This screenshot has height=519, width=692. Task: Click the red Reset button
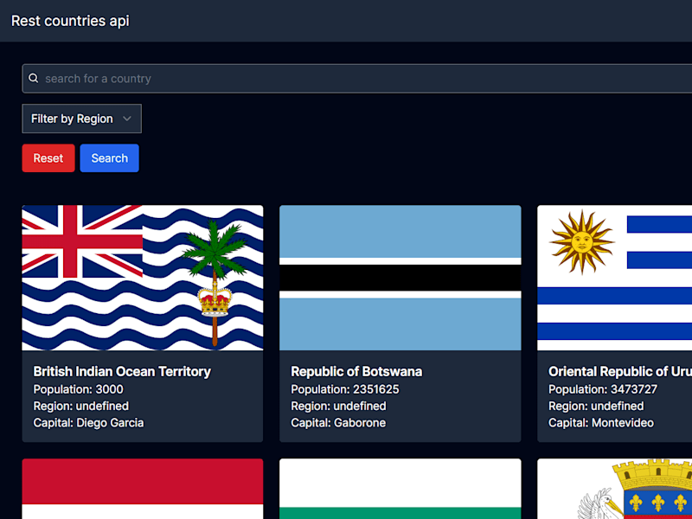click(x=48, y=158)
